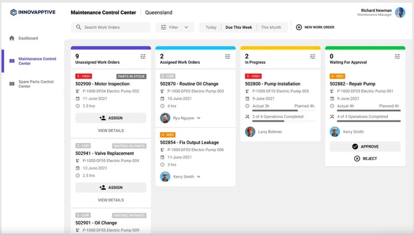The width and height of the screenshot is (414, 235).
Task: Click the add-person icon on Motor Inspection
Action: (x=102, y=117)
